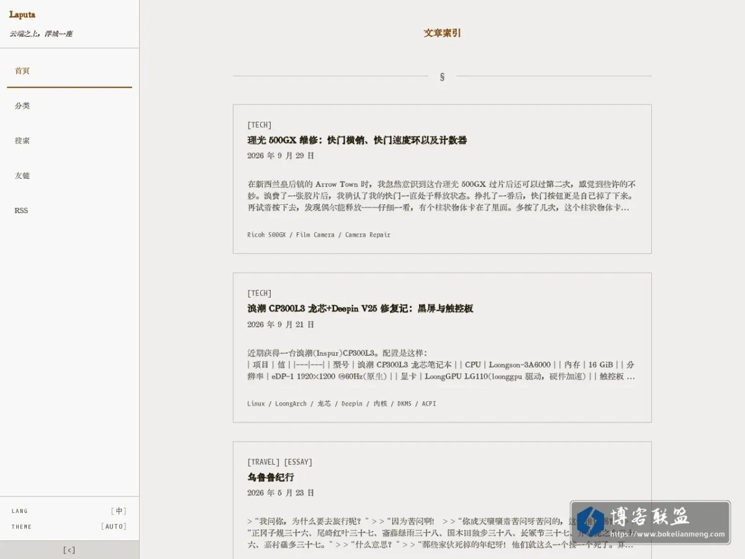Select 龙芯 tag
The width and height of the screenshot is (745, 559).
click(324, 404)
